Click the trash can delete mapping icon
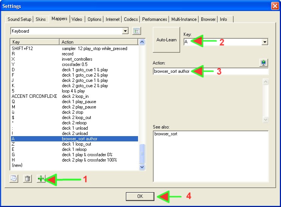 (x=27, y=179)
